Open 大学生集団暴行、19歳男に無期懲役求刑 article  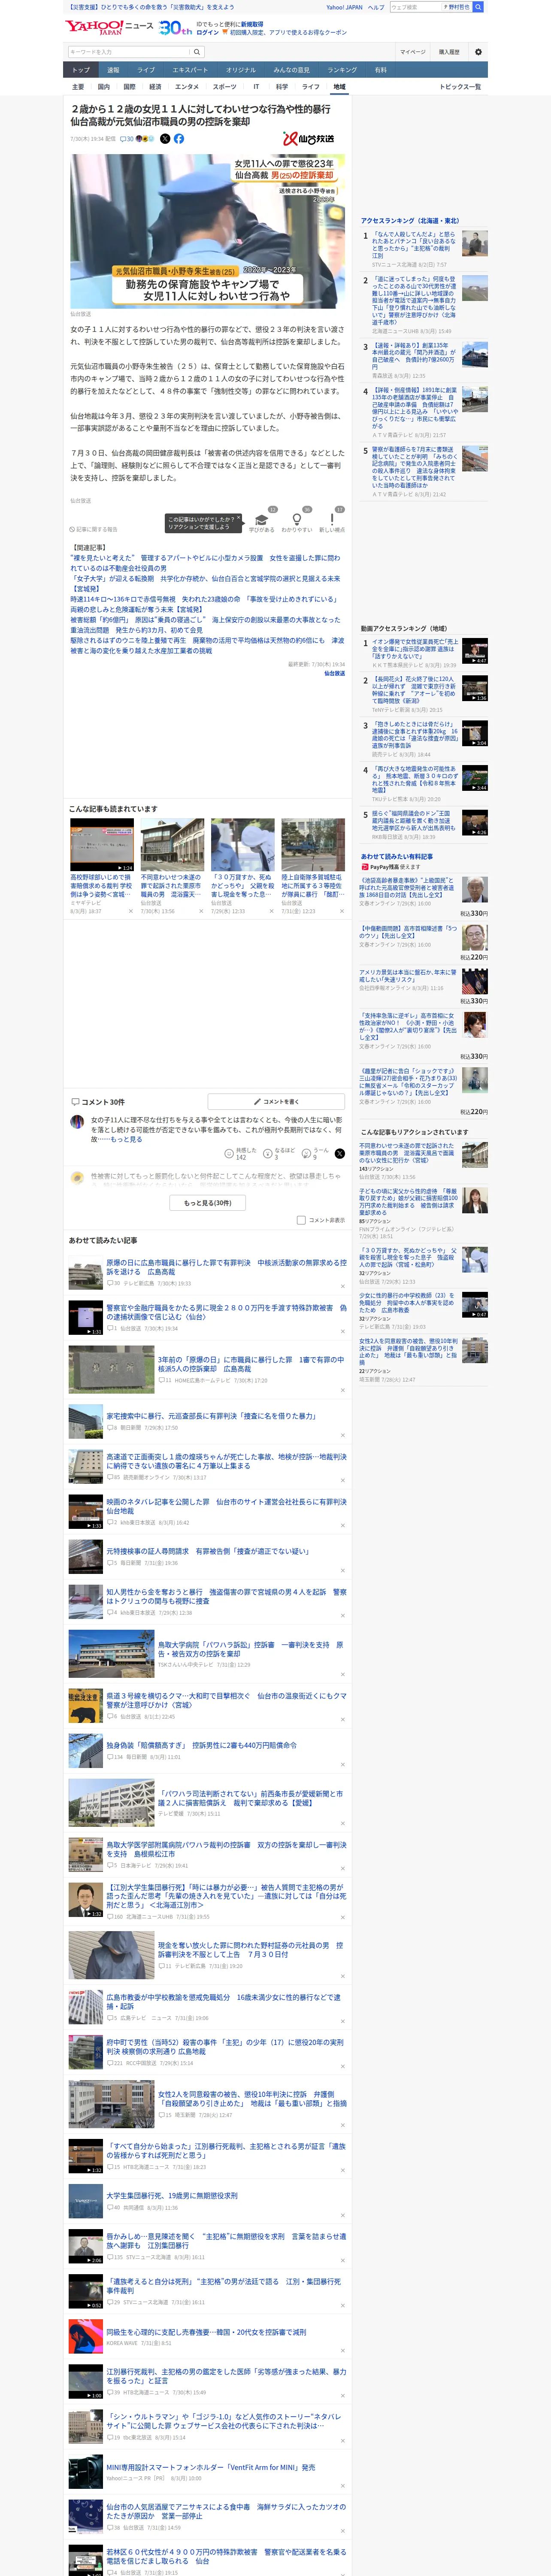tap(172, 2195)
